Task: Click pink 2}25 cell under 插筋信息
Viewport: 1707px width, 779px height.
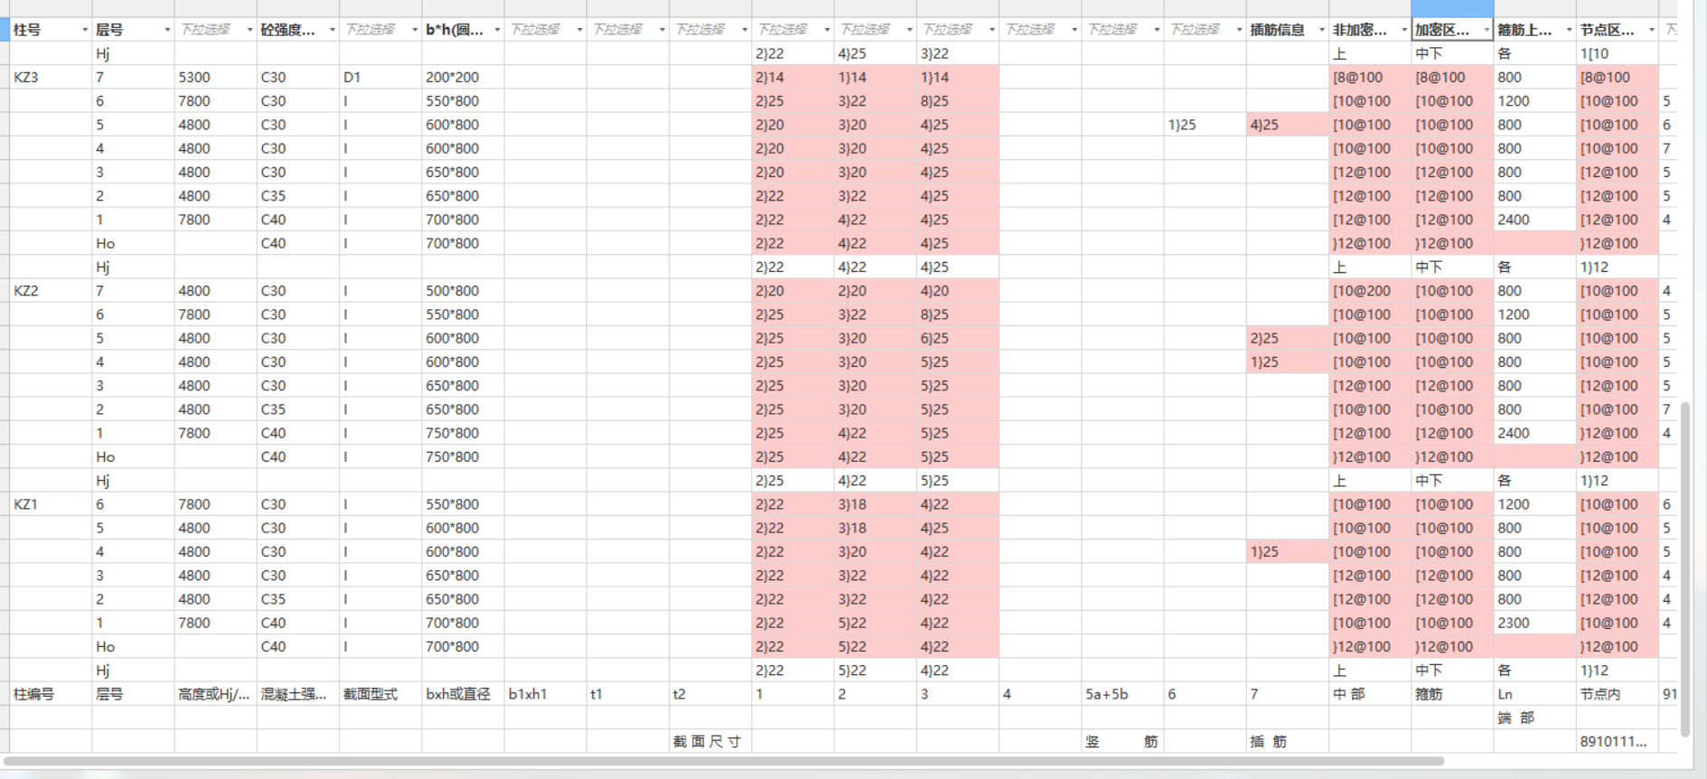Action: 1287,338
